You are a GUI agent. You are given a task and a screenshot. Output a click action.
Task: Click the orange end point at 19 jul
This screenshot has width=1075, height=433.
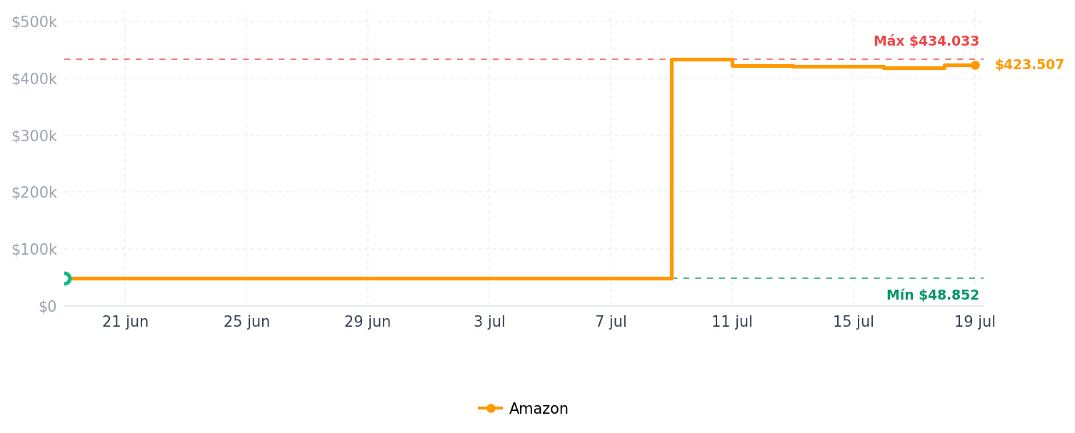975,65
